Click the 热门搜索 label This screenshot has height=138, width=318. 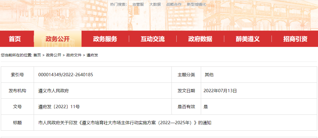pyautogui.click(x=119, y=4)
